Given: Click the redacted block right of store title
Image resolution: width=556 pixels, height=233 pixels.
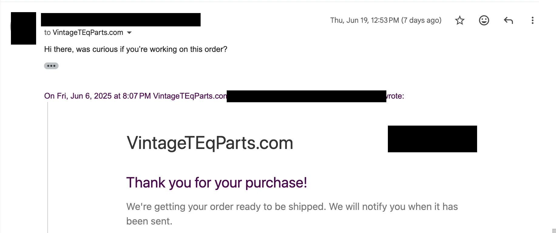Looking at the screenshot, I should click(x=432, y=139).
